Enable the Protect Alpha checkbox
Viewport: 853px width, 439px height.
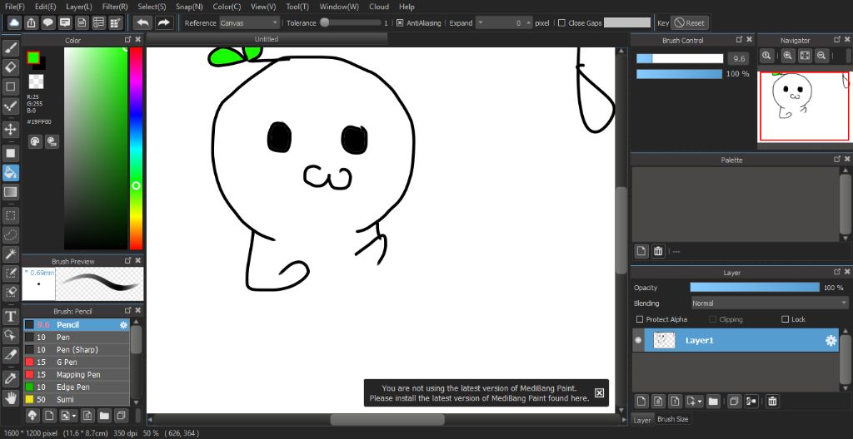point(640,319)
